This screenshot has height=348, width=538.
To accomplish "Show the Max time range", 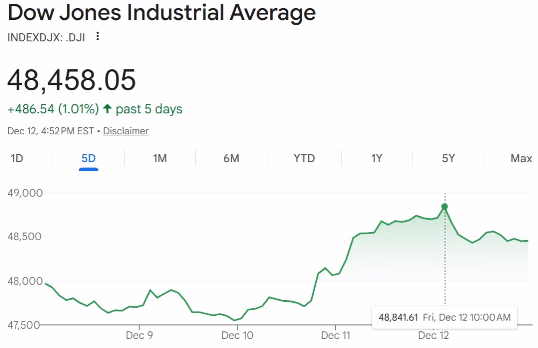I will click(x=521, y=158).
